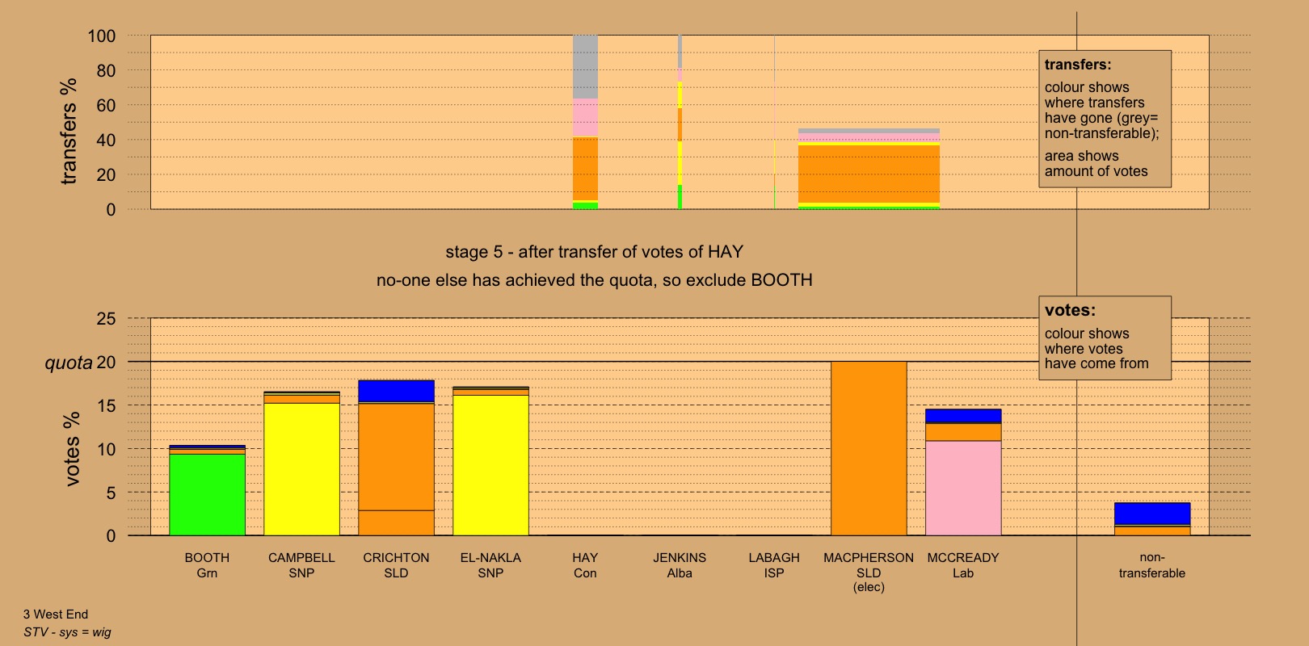Viewport: 1309px width, 646px height.
Task: Select the yellow CAMPBELL SNP vote bar
Action: [x=301, y=468]
